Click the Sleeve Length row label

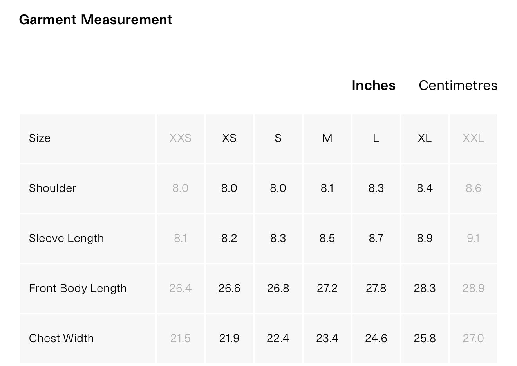coord(66,238)
